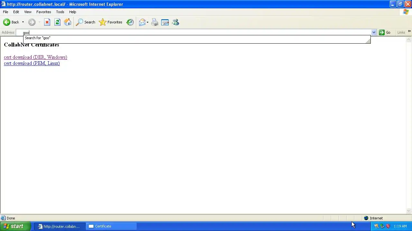Click the IE page icon in title bar
412x231 pixels.
click(x=3, y=4)
